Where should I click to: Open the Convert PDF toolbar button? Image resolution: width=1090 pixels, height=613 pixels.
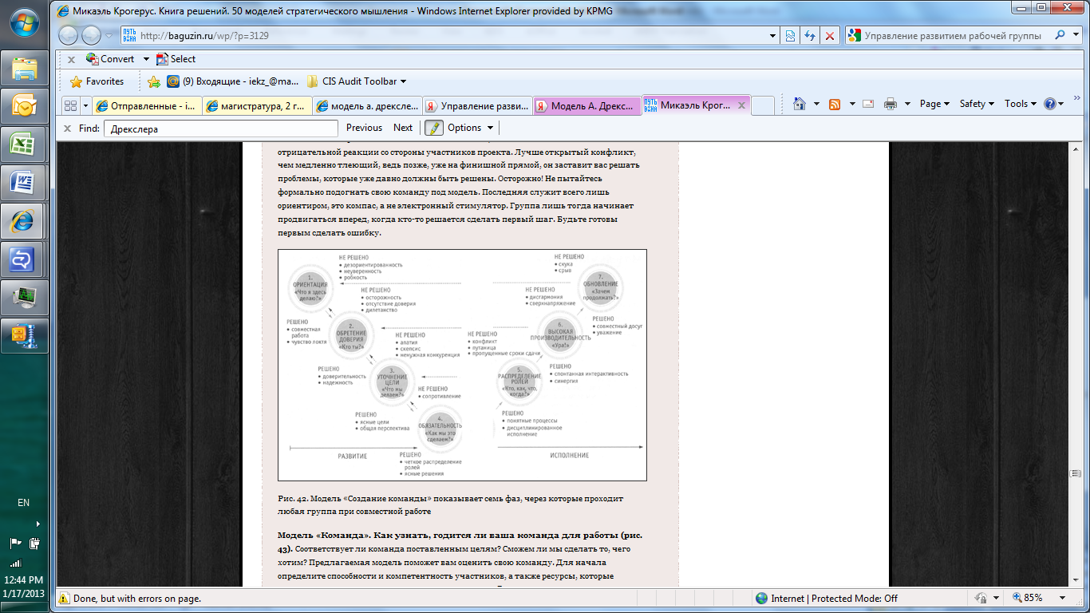coord(111,59)
